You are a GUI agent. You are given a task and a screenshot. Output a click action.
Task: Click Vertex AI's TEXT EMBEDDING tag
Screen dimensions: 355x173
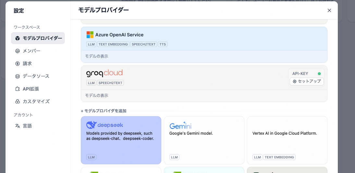click(x=279, y=157)
